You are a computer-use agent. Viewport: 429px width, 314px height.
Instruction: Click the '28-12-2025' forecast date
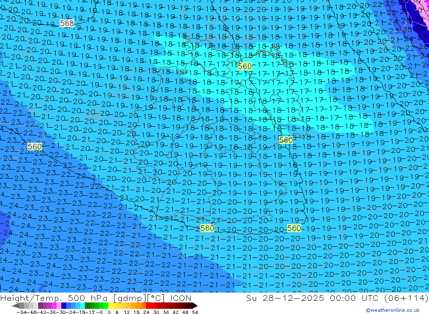click(x=293, y=298)
